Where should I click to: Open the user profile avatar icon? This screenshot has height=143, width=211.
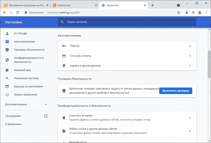[200, 12]
